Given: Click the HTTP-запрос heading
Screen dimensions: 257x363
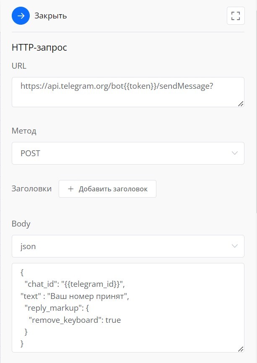Looking at the screenshot, I should pos(39,47).
